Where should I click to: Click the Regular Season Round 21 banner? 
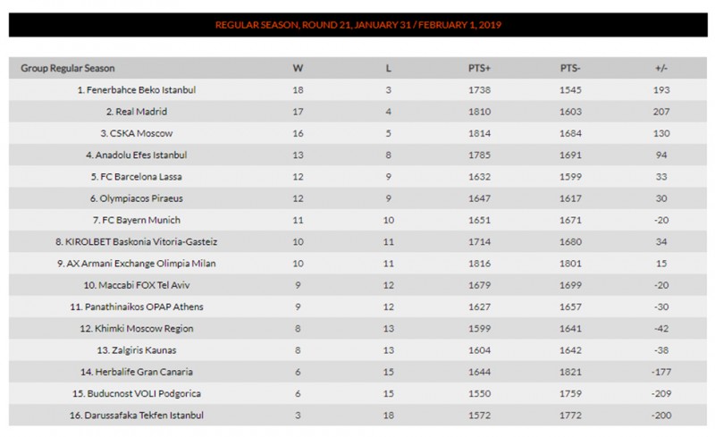pyautogui.click(x=357, y=25)
